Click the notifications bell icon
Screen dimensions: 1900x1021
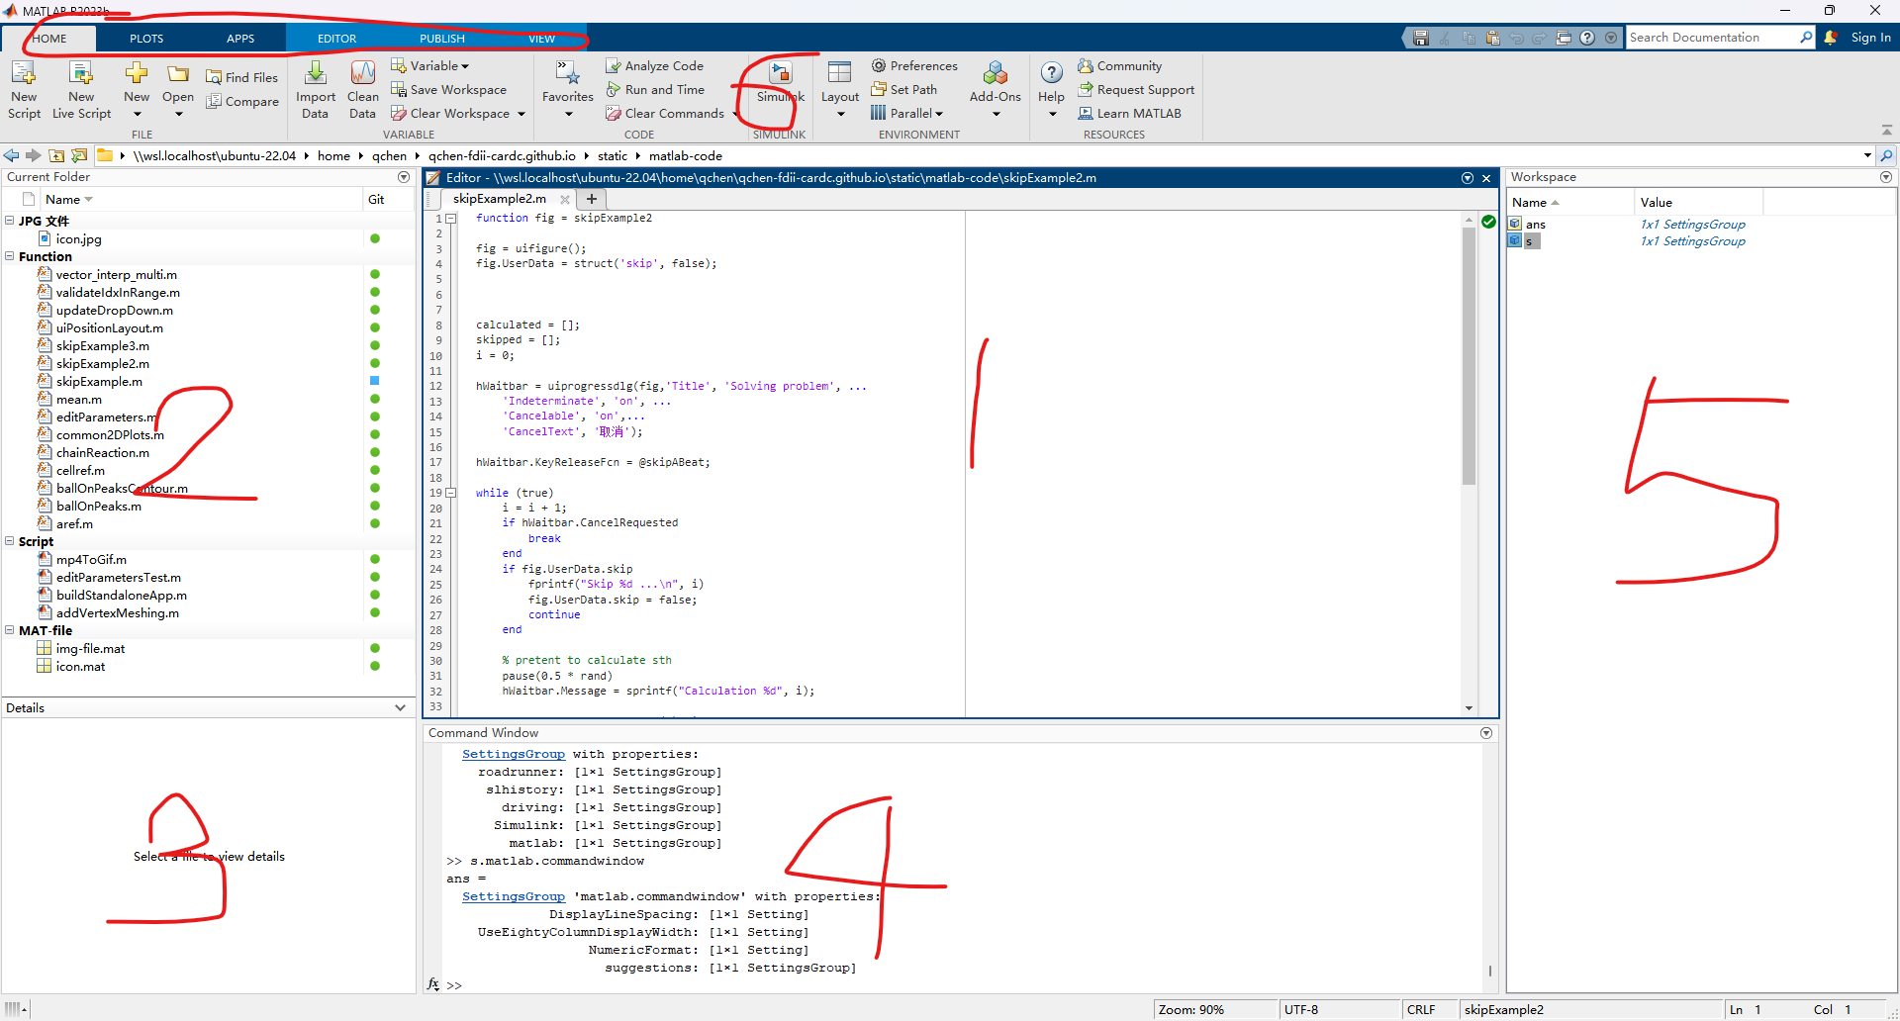coord(1831,38)
